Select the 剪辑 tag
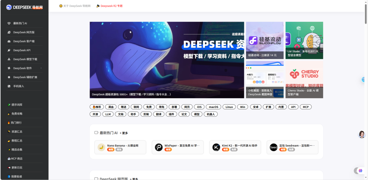The height and width of the screenshot is (180, 368). click(x=146, y=114)
